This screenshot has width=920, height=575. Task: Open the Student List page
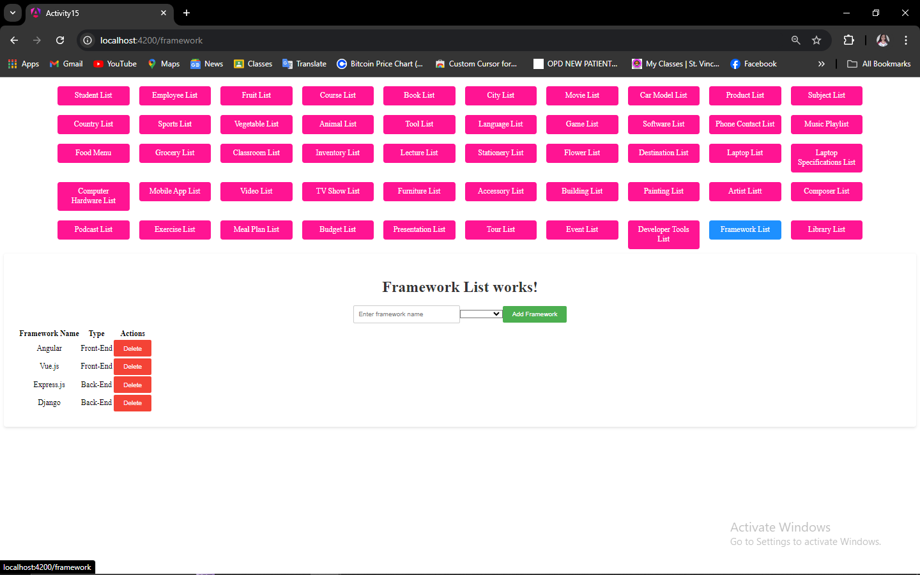pyautogui.click(x=93, y=96)
